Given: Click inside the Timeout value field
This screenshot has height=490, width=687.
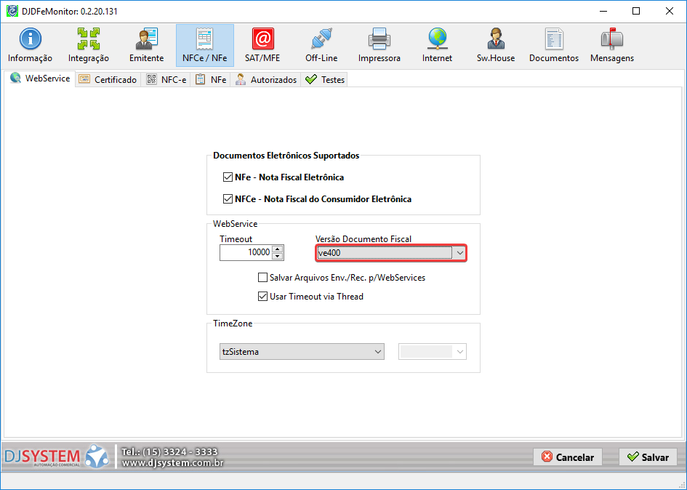Looking at the screenshot, I should tap(246, 253).
